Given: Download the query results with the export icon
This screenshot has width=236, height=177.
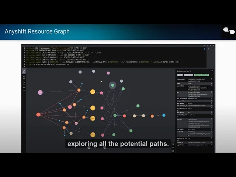Looking at the screenshot, I should tap(213, 49).
